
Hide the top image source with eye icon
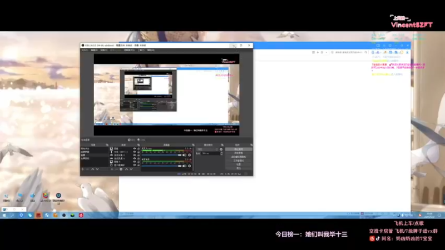click(135, 148)
